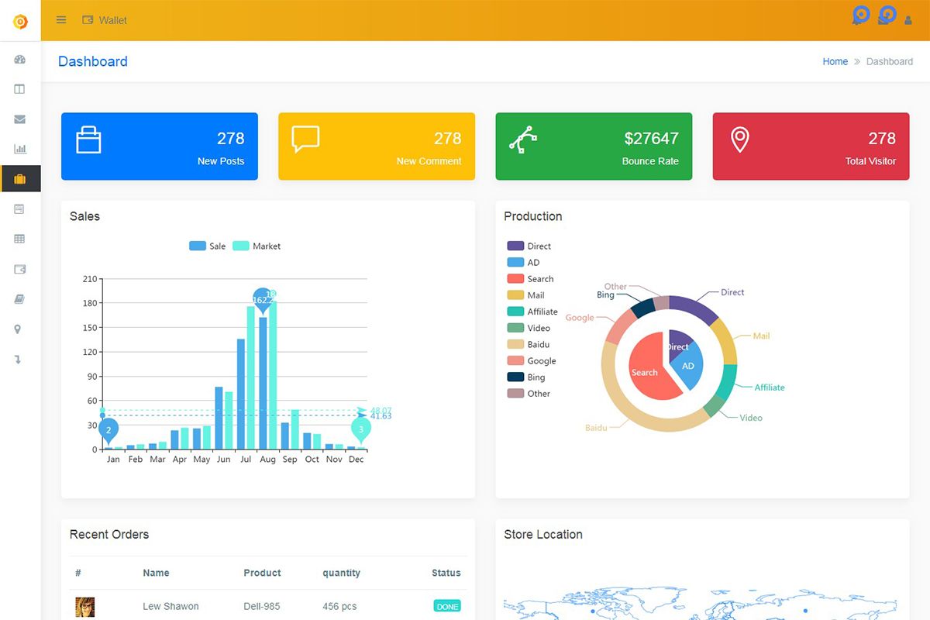Open the map pin sidebar icon
930x620 pixels.
point(18,329)
